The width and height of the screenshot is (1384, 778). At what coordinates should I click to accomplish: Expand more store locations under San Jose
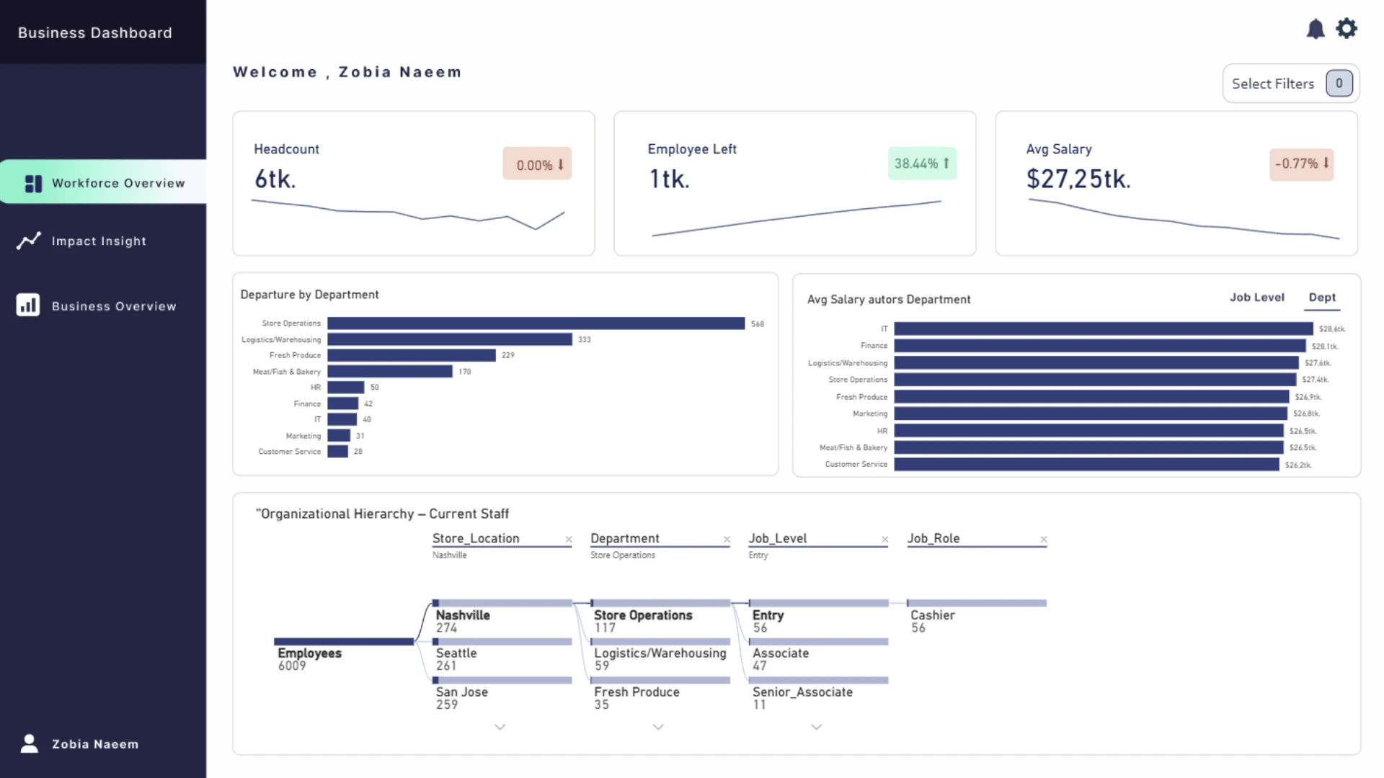500,728
